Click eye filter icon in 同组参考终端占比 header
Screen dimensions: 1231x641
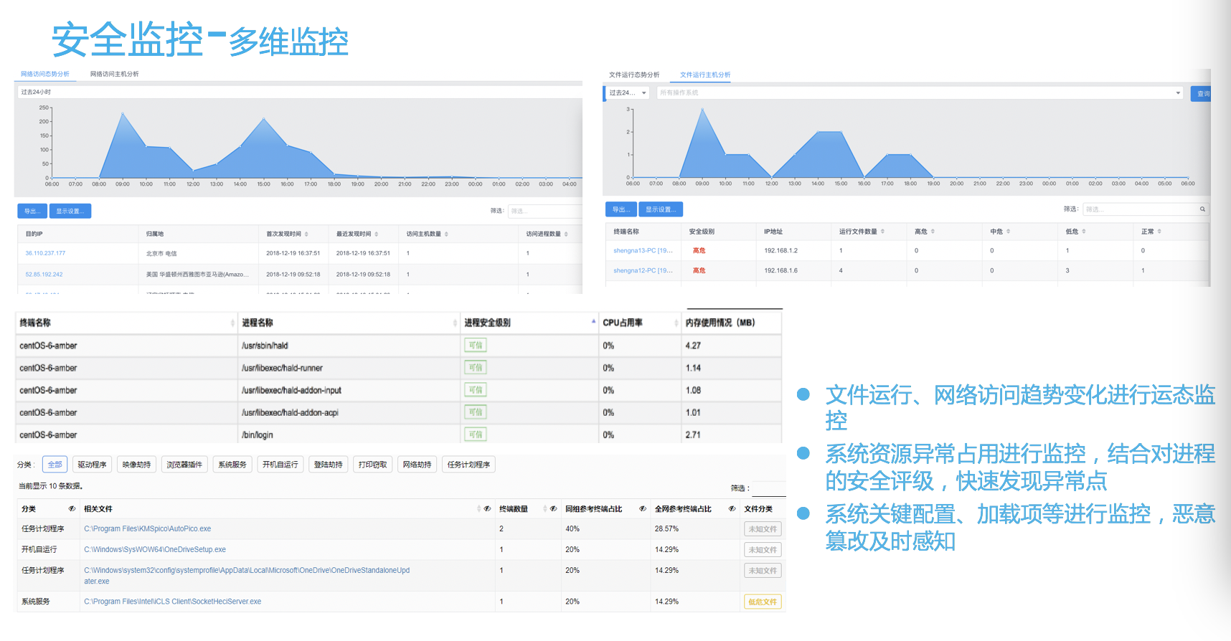[x=643, y=509]
